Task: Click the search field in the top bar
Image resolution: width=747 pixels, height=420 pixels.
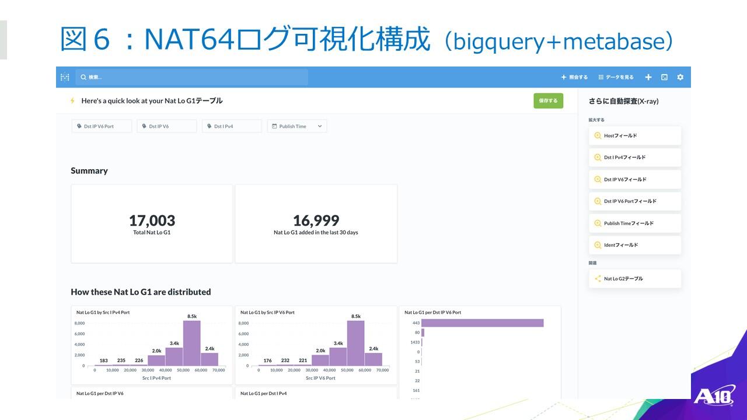Action: tap(191, 77)
